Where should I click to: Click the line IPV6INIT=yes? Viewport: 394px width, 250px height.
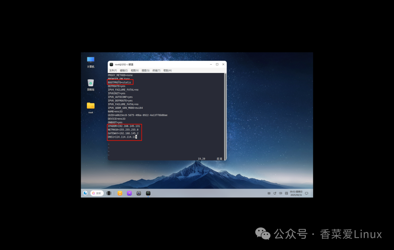tap(117, 93)
